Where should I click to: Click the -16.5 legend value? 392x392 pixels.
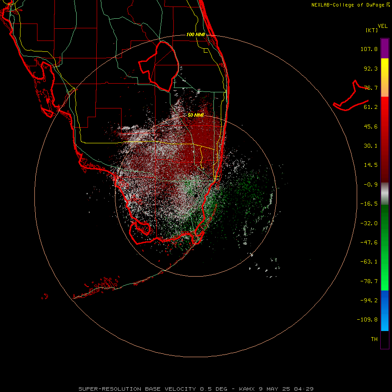pos(369,204)
